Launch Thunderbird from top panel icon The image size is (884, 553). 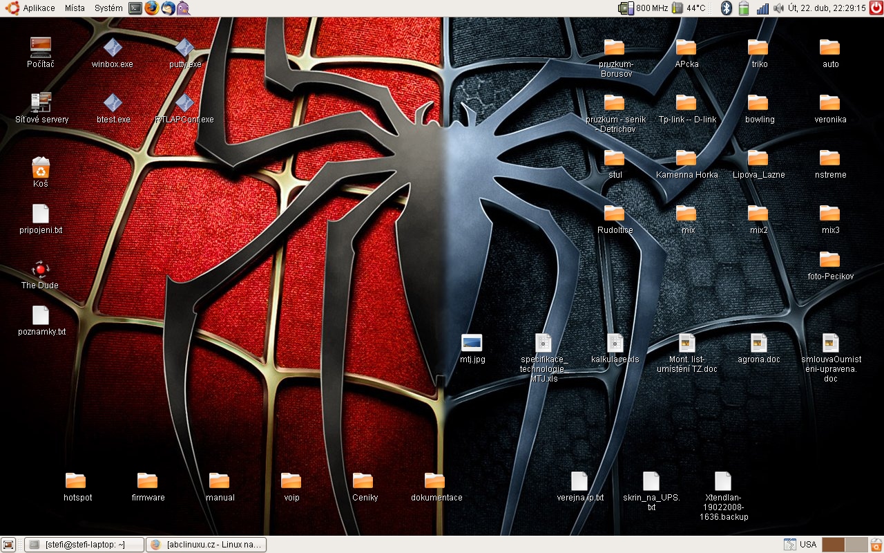[x=168, y=8]
